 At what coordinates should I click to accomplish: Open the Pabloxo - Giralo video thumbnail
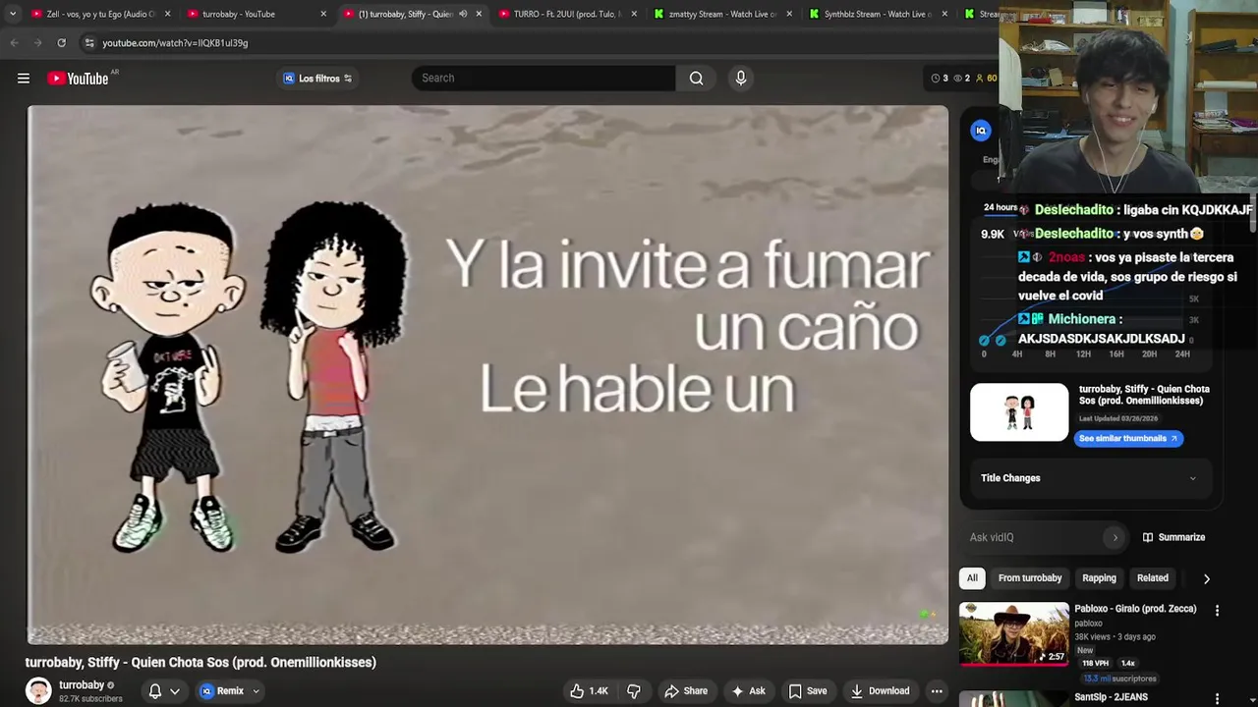point(1014,633)
